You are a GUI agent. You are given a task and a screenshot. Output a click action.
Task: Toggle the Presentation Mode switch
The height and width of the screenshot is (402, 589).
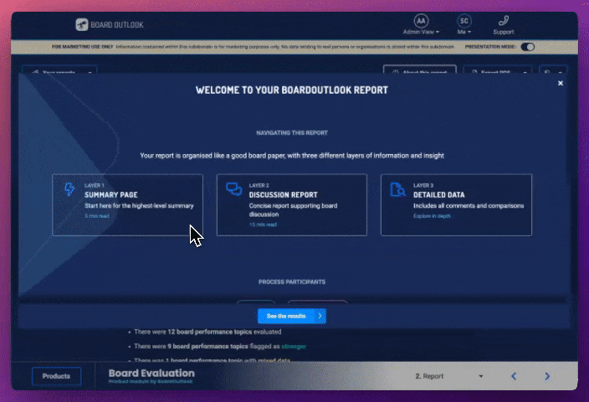527,47
